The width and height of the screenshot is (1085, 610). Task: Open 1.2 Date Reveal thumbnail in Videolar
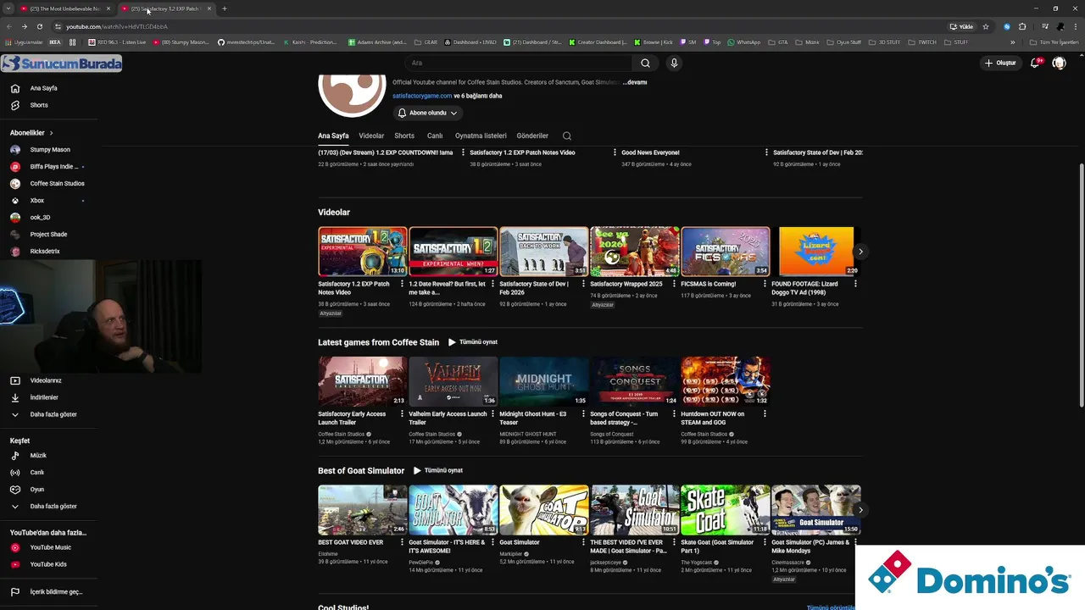click(x=453, y=252)
